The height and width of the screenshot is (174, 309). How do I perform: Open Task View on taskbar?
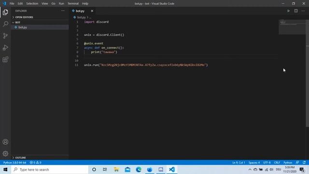click(x=105, y=170)
